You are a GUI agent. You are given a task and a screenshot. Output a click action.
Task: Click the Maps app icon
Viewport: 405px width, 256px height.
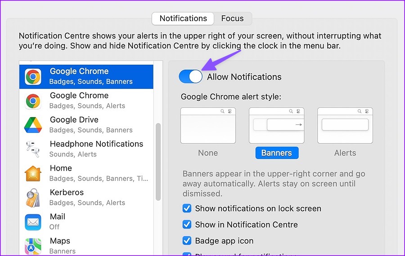pos(33,246)
